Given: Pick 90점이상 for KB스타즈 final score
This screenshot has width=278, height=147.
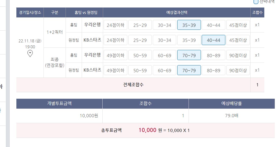Looking at the screenshot, I should click(238, 70).
